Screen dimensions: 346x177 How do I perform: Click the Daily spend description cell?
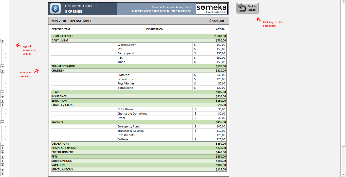click(155, 53)
